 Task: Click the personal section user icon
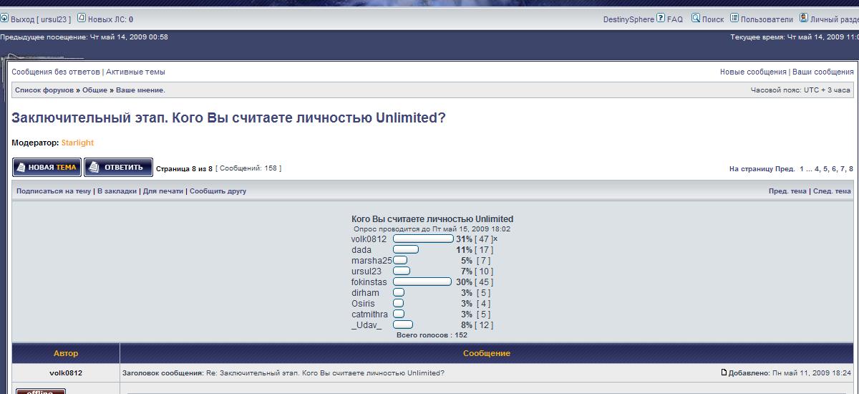pos(804,19)
